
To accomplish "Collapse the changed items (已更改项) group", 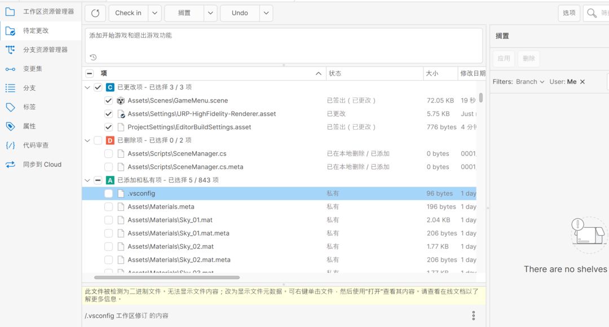I will pyautogui.click(x=87, y=87).
